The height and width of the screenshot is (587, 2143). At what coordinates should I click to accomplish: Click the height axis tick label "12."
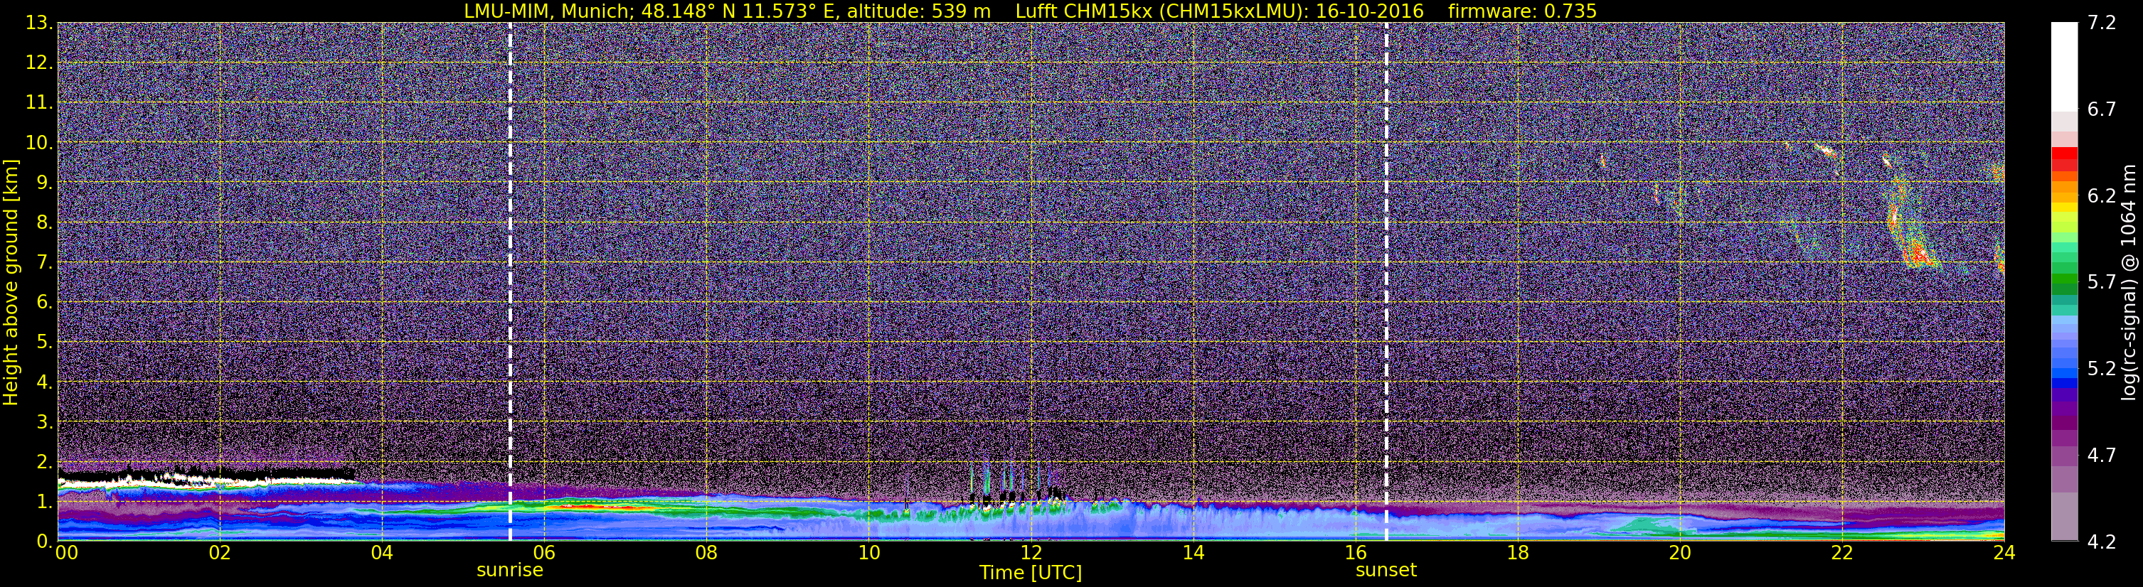[x=39, y=63]
